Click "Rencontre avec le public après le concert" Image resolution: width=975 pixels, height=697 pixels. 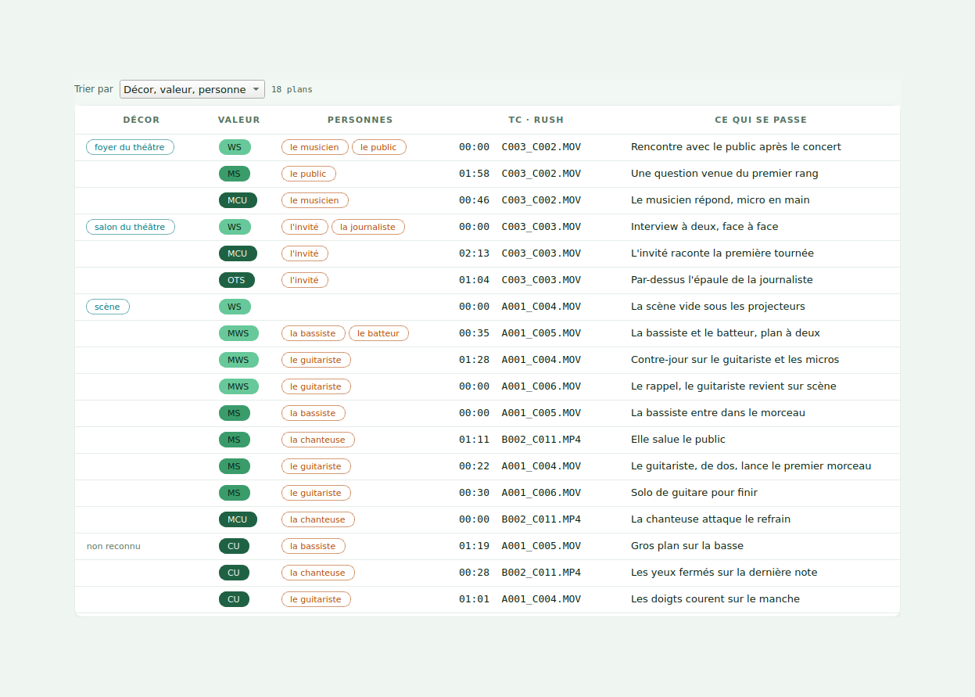coord(736,147)
